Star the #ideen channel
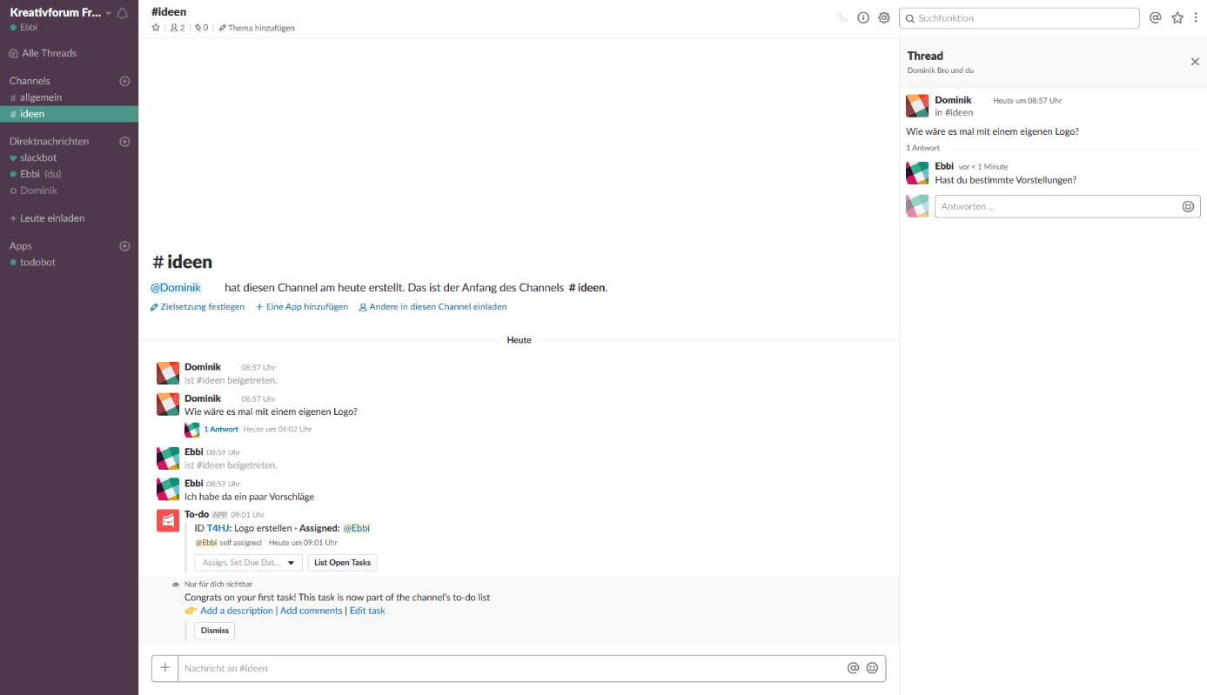This screenshot has width=1207, height=695. [x=156, y=28]
